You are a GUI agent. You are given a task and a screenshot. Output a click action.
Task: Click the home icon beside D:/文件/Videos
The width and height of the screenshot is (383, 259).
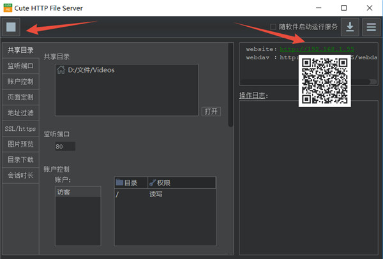coord(61,70)
